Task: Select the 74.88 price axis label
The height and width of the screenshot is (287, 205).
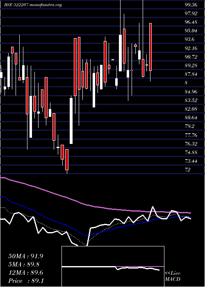Action: click(191, 153)
